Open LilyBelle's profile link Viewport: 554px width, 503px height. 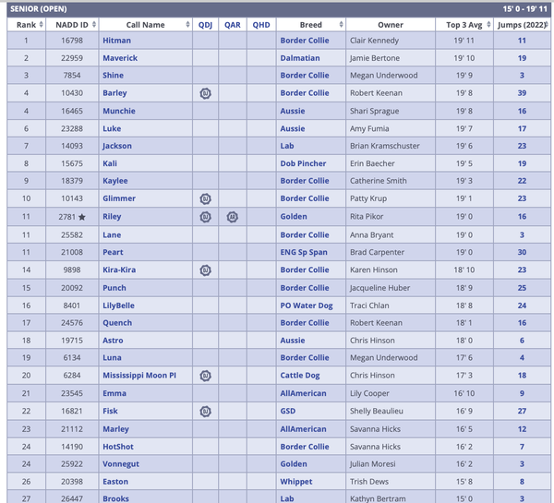(118, 305)
